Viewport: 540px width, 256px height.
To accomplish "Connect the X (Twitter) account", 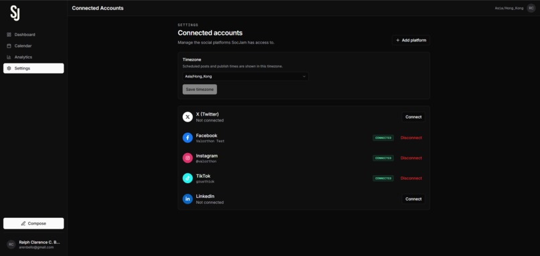I will [413, 117].
